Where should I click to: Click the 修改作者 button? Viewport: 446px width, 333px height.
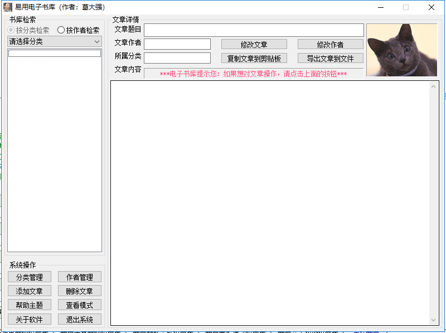pyautogui.click(x=330, y=45)
